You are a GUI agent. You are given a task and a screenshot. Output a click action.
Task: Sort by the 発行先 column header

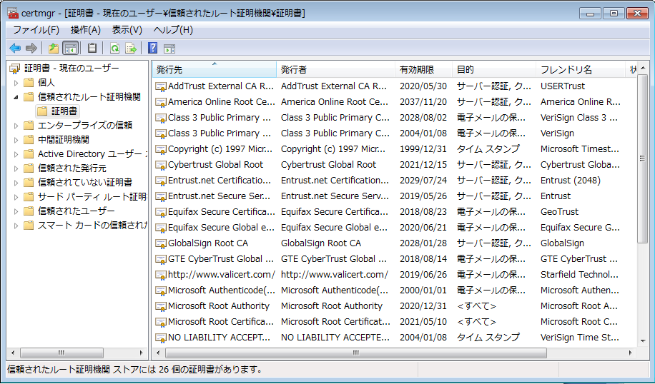coord(215,70)
